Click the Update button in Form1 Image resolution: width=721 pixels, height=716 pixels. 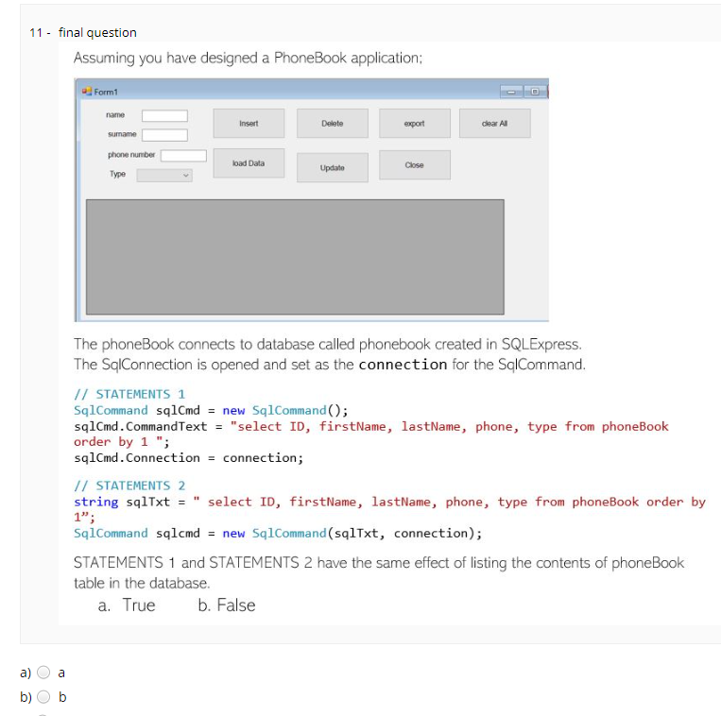point(333,167)
